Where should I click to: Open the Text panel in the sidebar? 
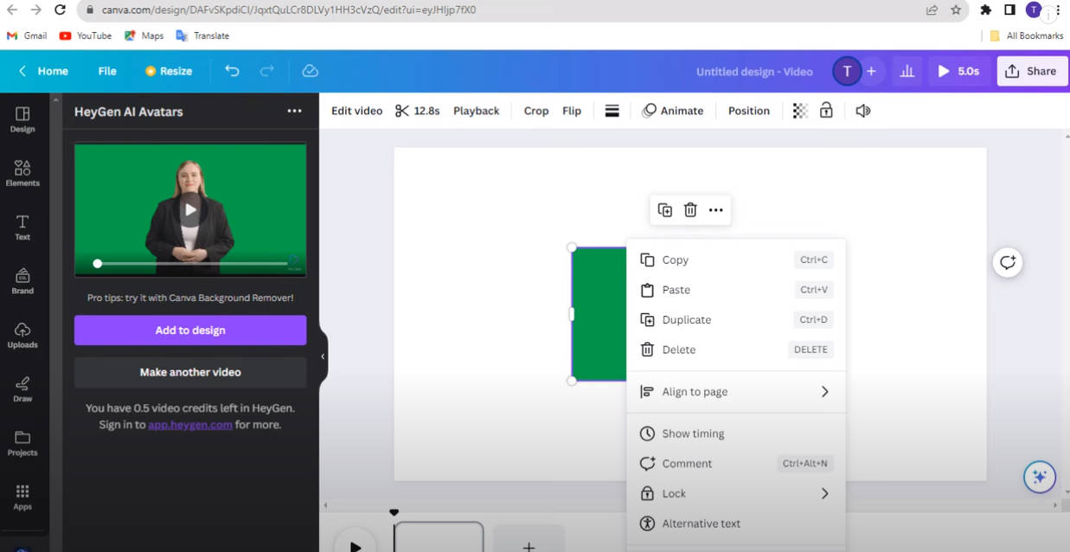(22, 226)
